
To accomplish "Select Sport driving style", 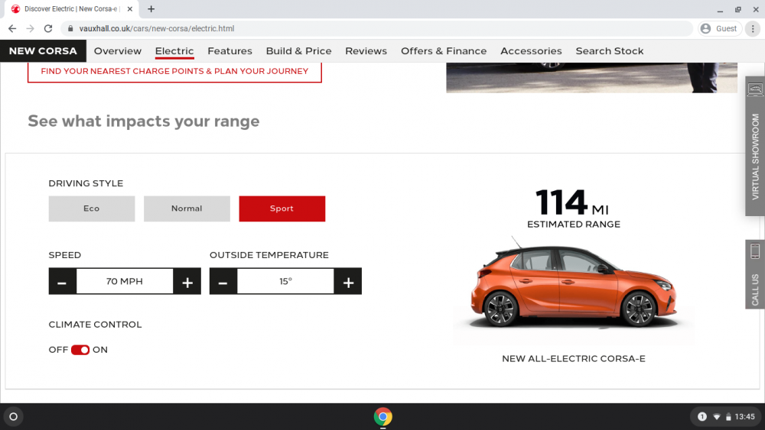I will click(282, 209).
